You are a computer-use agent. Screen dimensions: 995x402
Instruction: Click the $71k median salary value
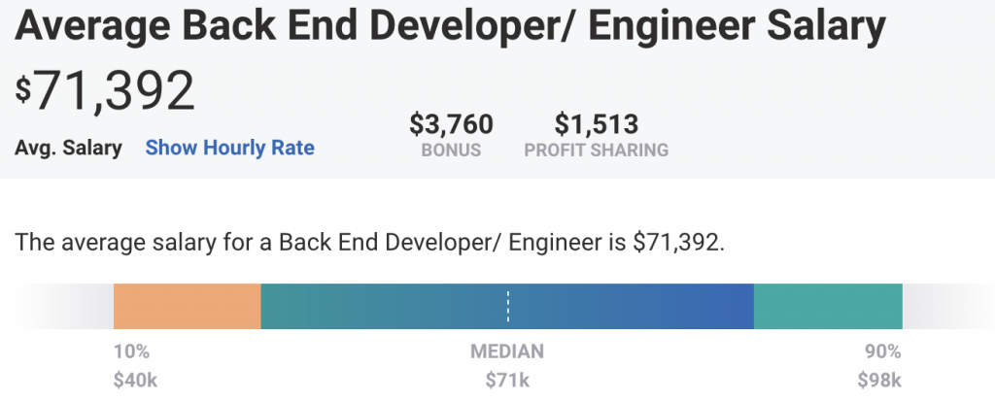(507, 381)
